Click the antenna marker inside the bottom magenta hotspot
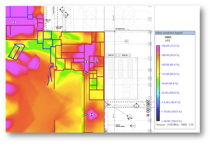Screen dimensions: 211x144 [92, 115]
